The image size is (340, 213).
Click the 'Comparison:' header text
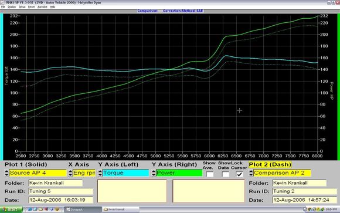148,11
